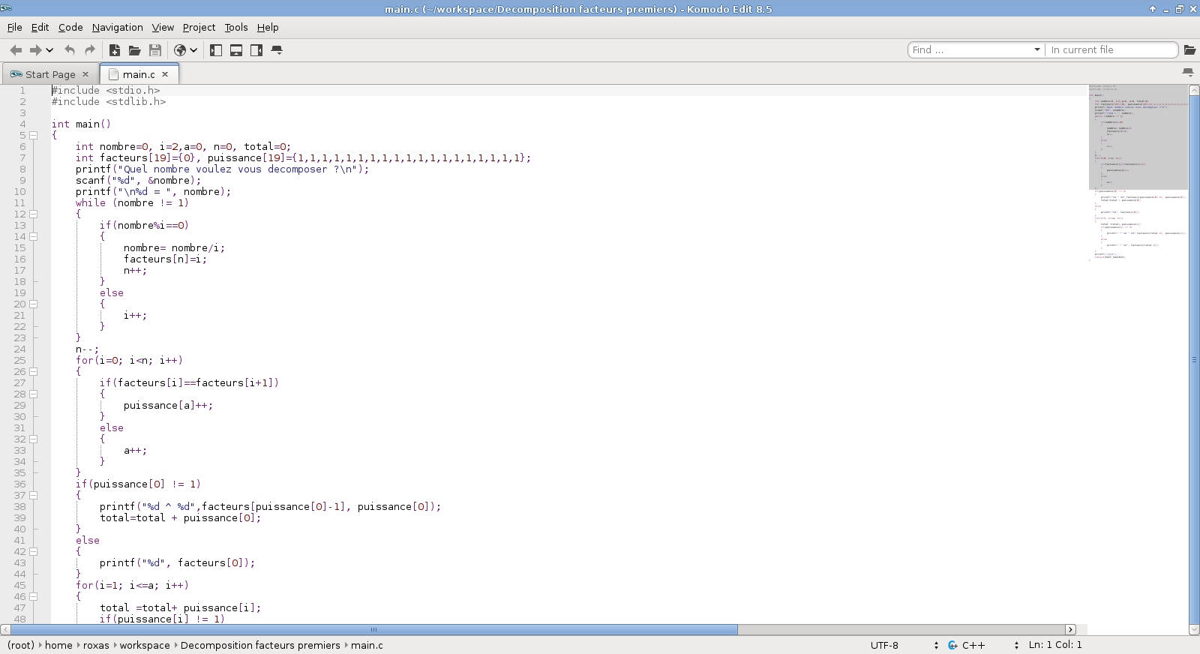1200x654 pixels.
Task: Change the C++ language selector
Action: pos(983,645)
